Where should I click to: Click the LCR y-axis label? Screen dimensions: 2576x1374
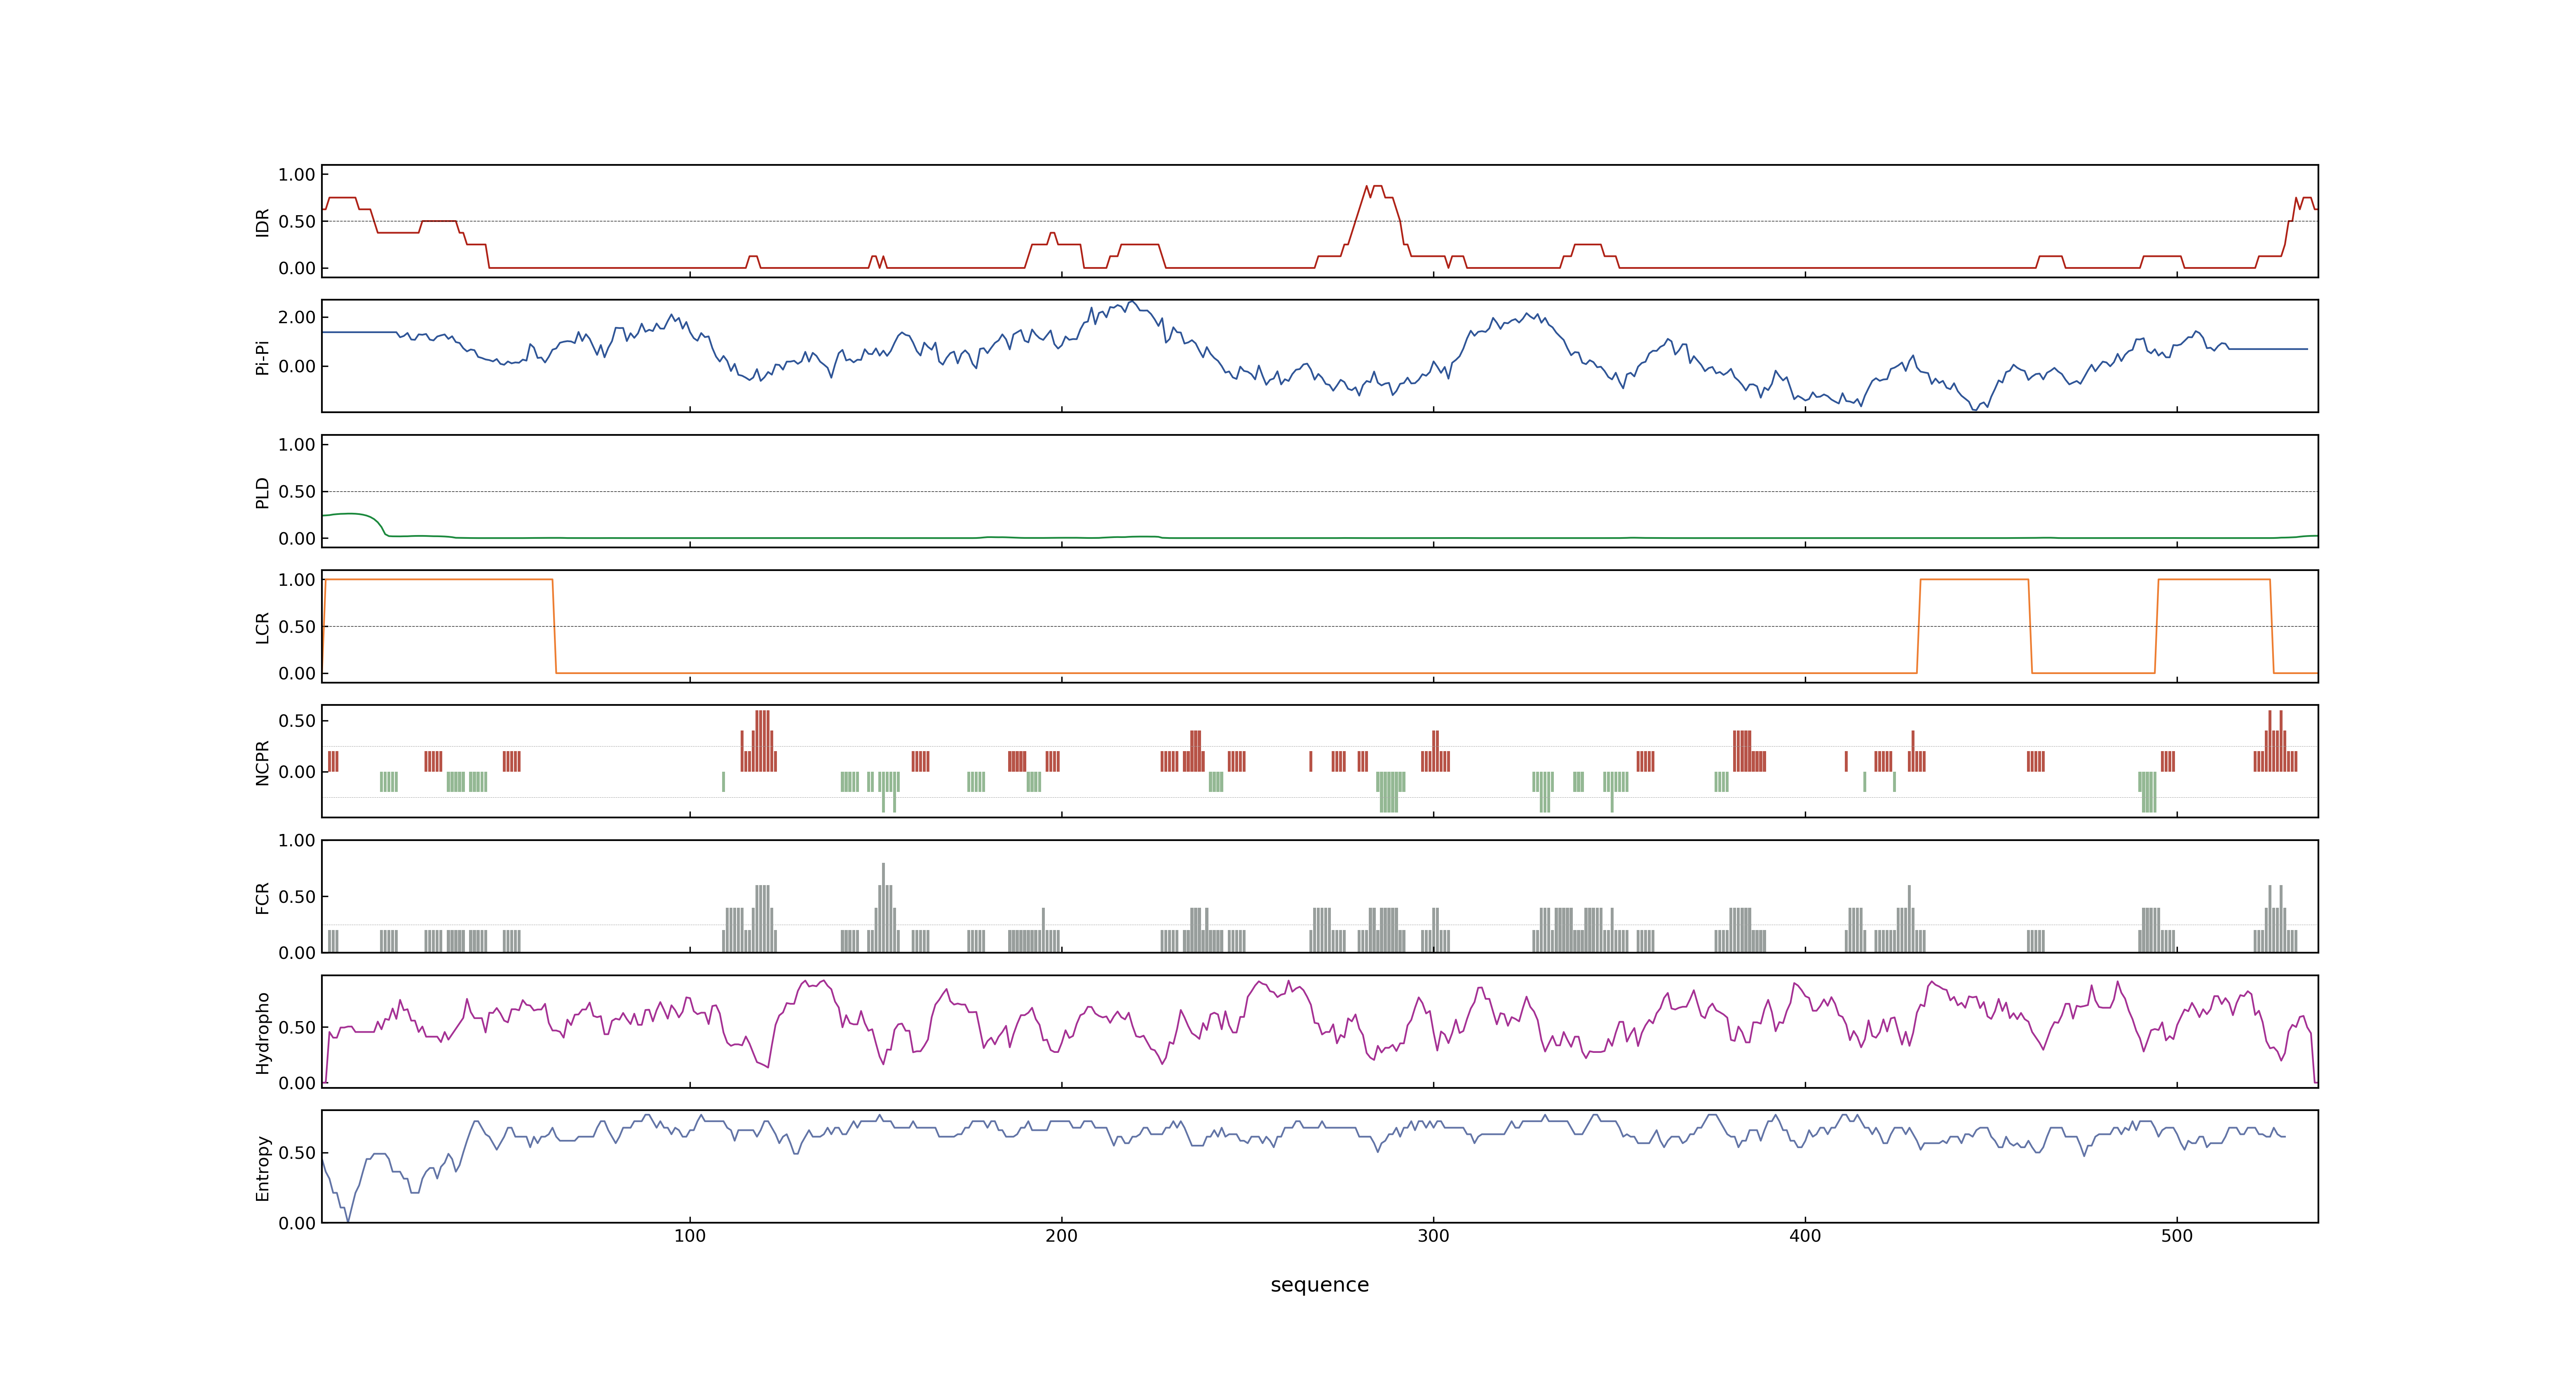coord(263,627)
